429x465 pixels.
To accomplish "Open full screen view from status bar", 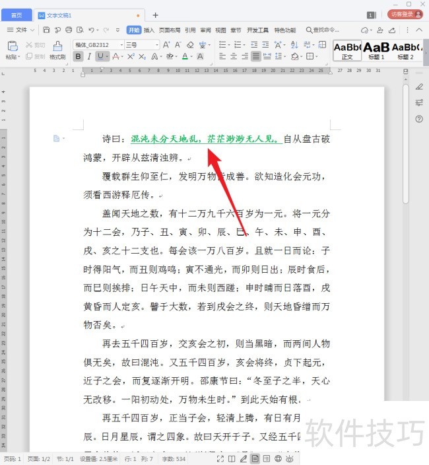I will (220, 459).
